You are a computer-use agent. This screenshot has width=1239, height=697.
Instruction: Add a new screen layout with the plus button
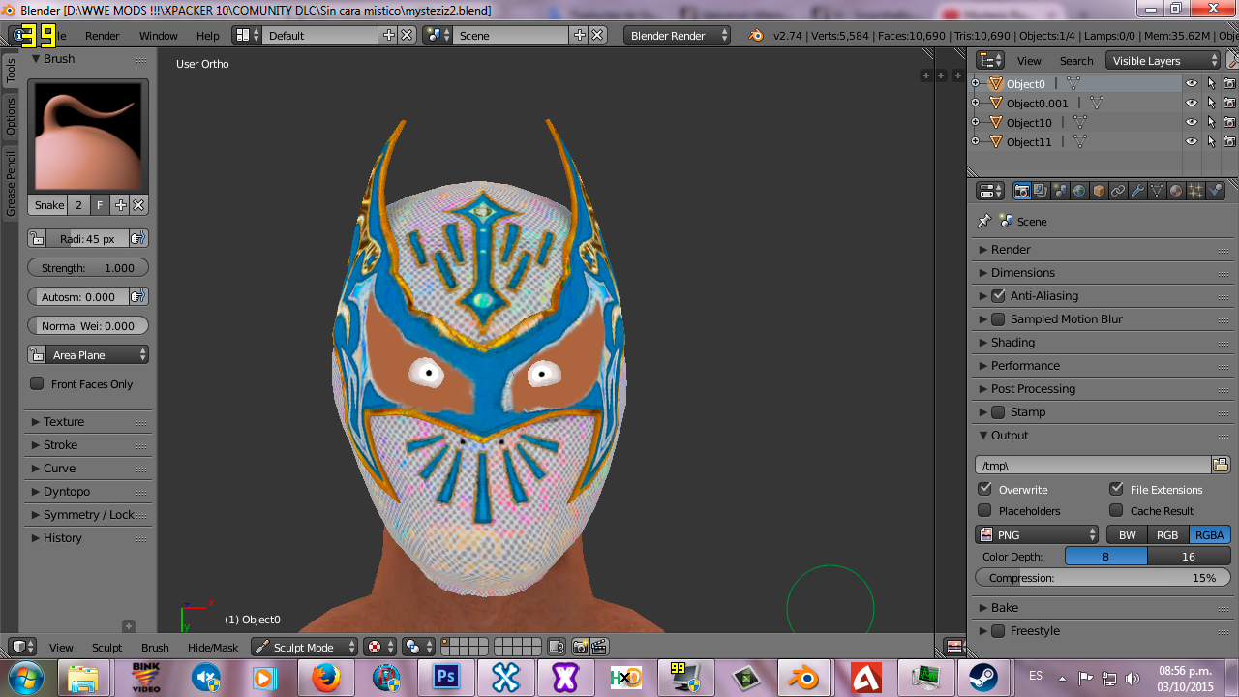point(388,35)
